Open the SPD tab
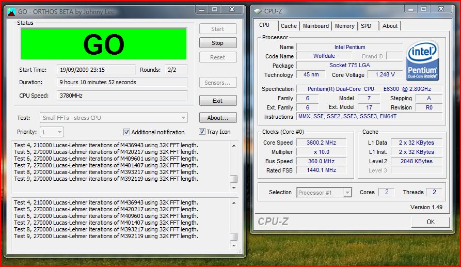This screenshot has width=461, height=267. (x=366, y=26)
